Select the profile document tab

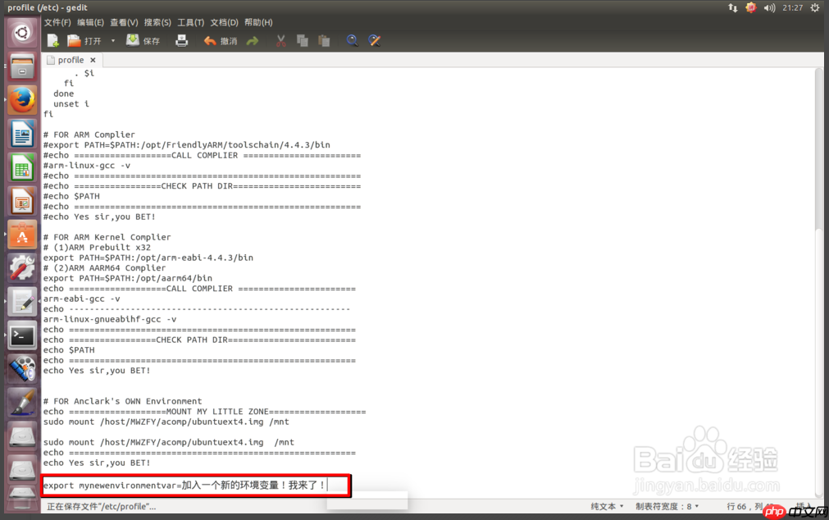(71, 61)
